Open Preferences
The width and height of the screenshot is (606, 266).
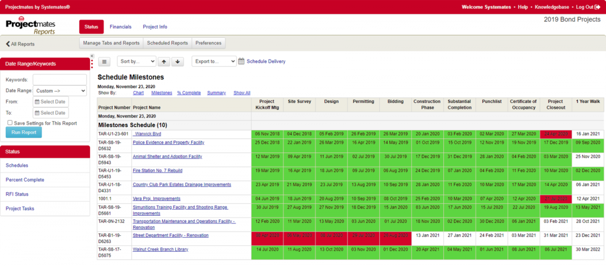(x=208, y=43)
